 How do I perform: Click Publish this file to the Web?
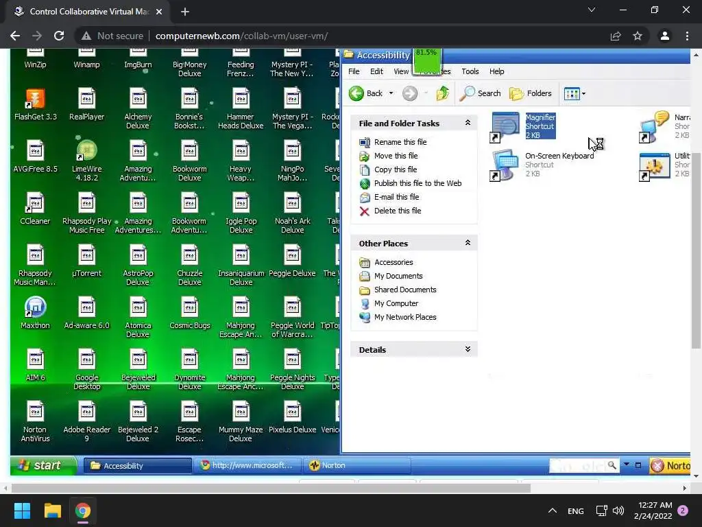411,183
